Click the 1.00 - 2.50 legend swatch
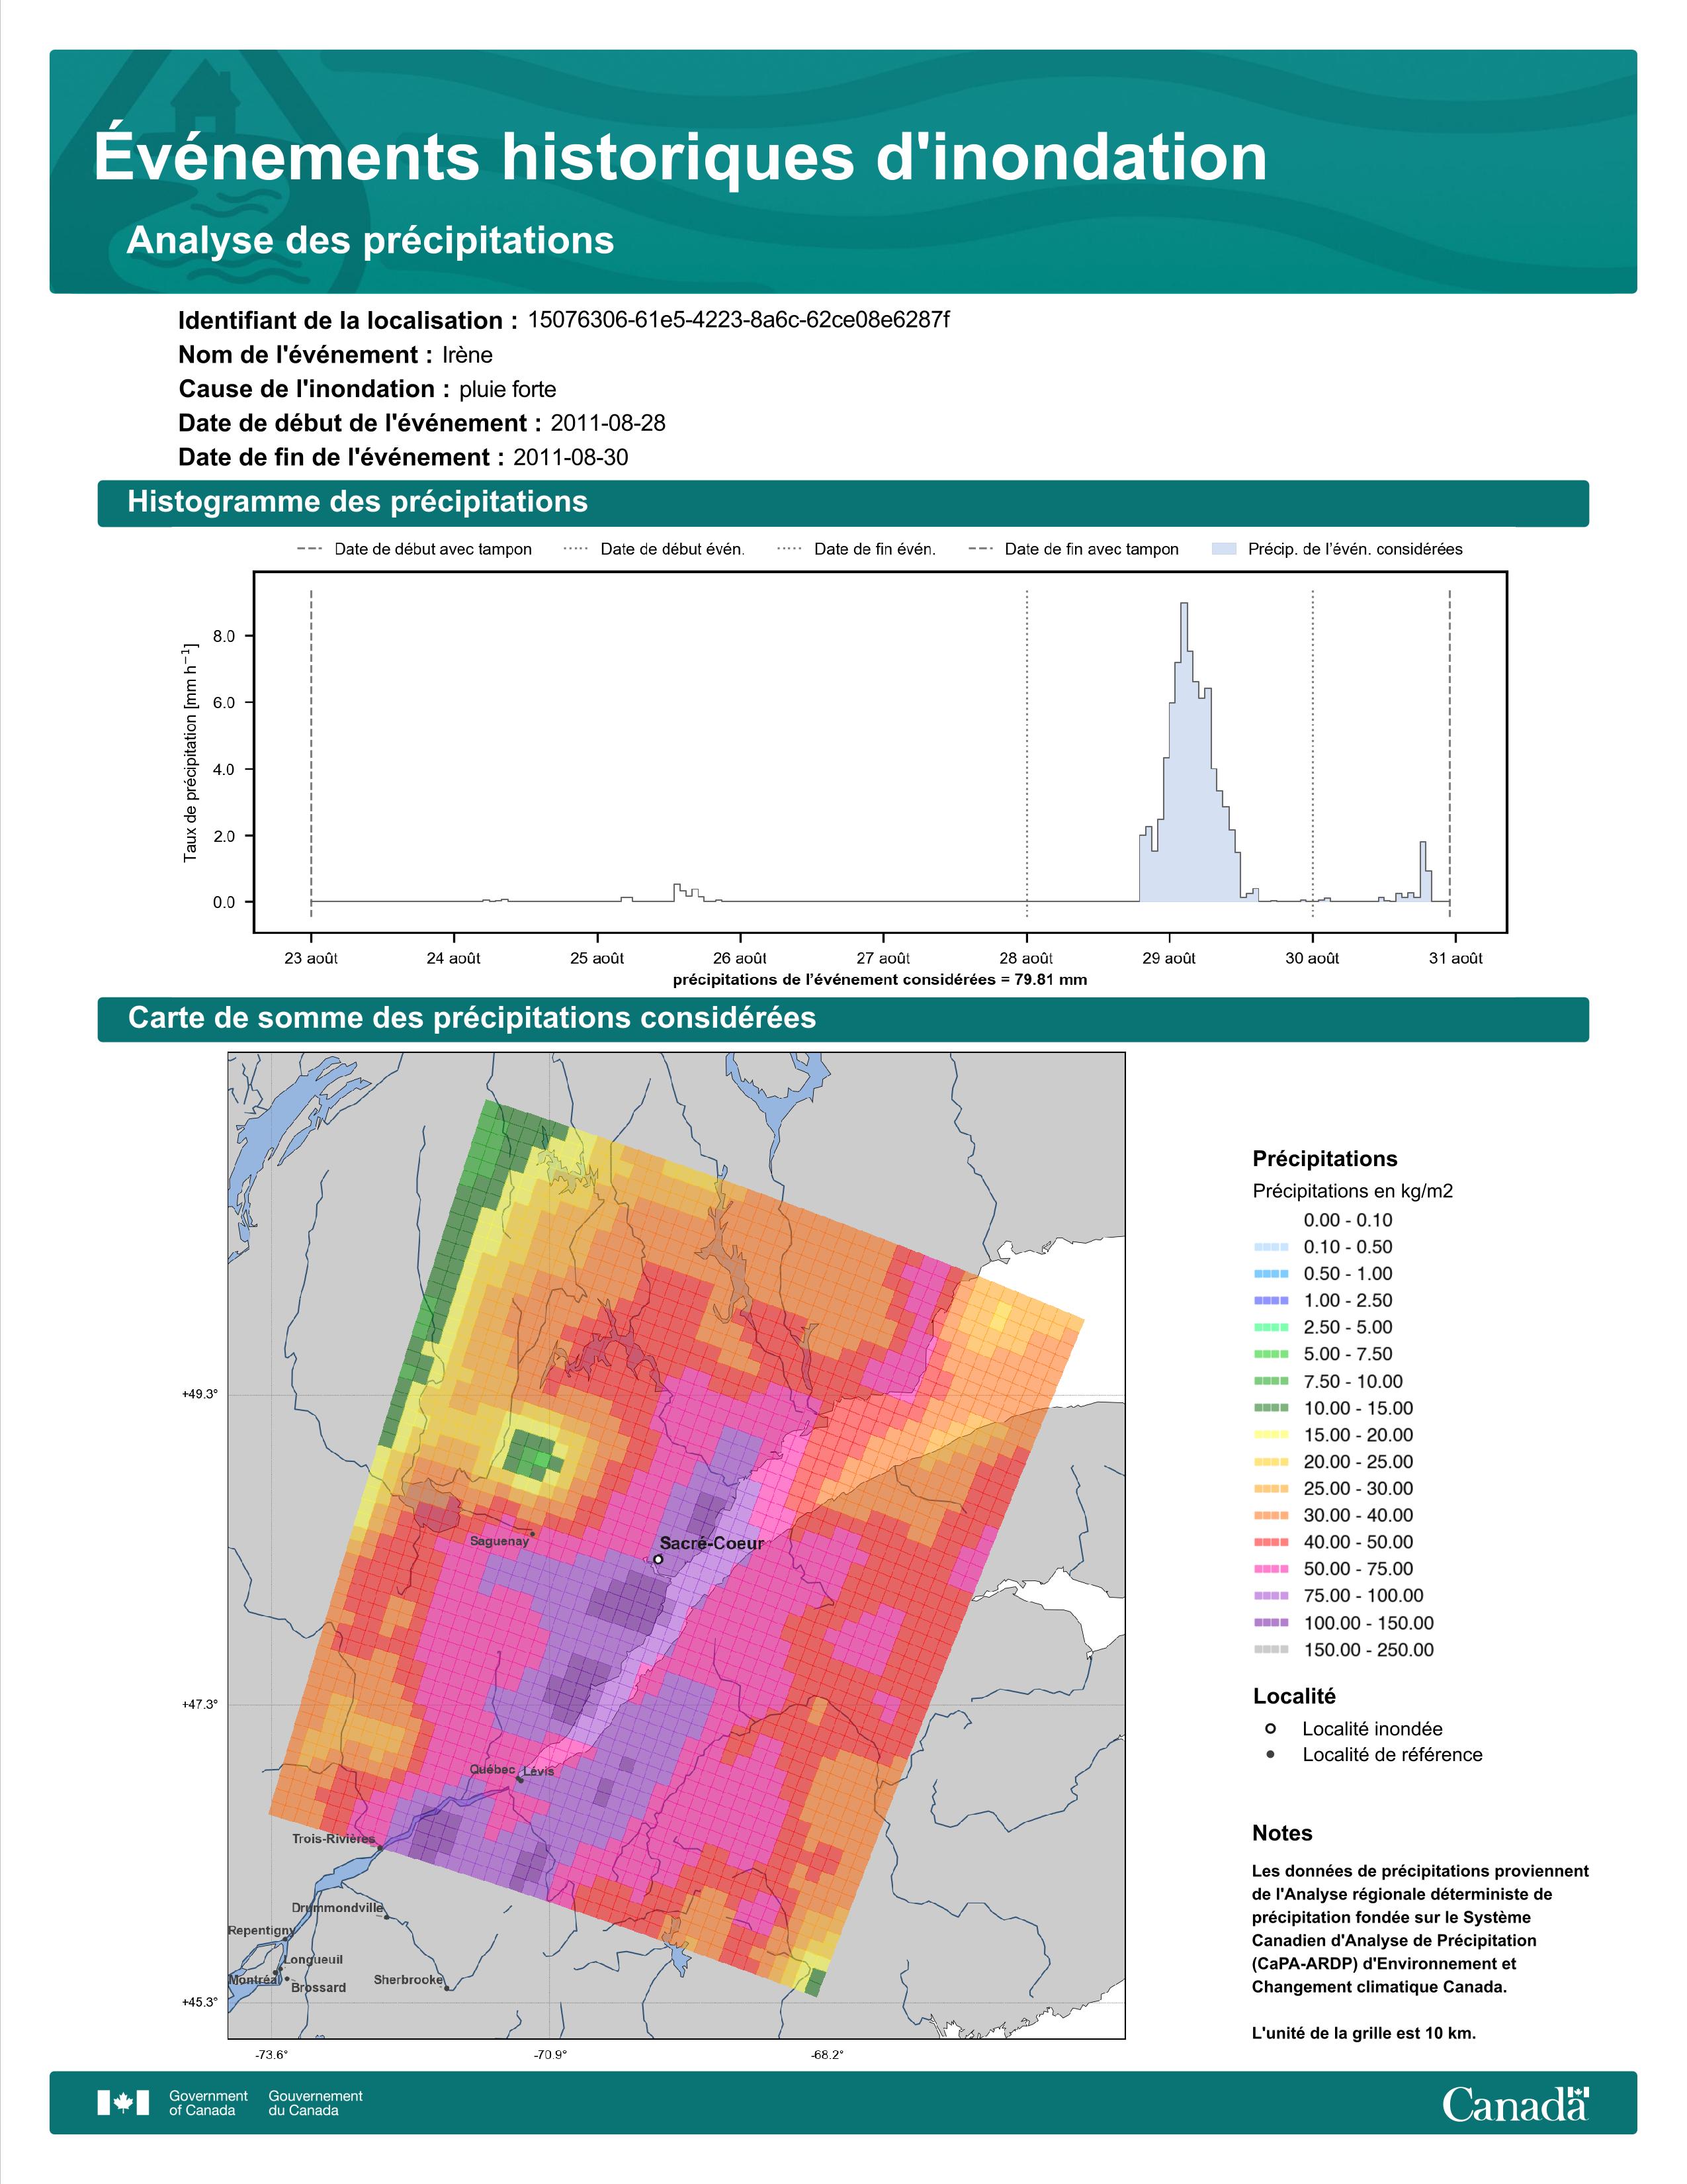The height and width of the screenshot is (2184, 1687). [1270, 1301]
